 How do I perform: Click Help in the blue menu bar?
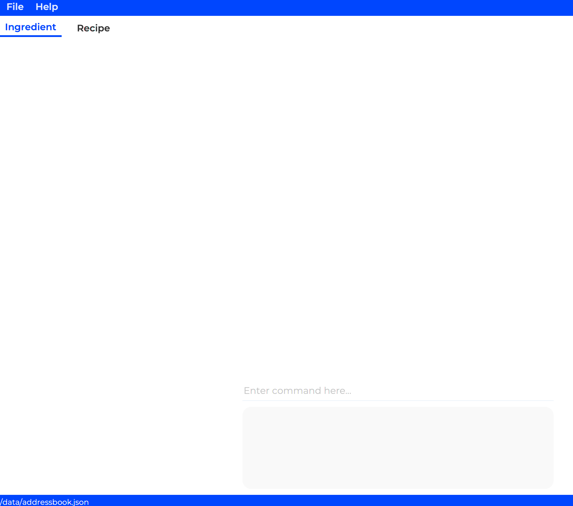click(x=47, y=7)
